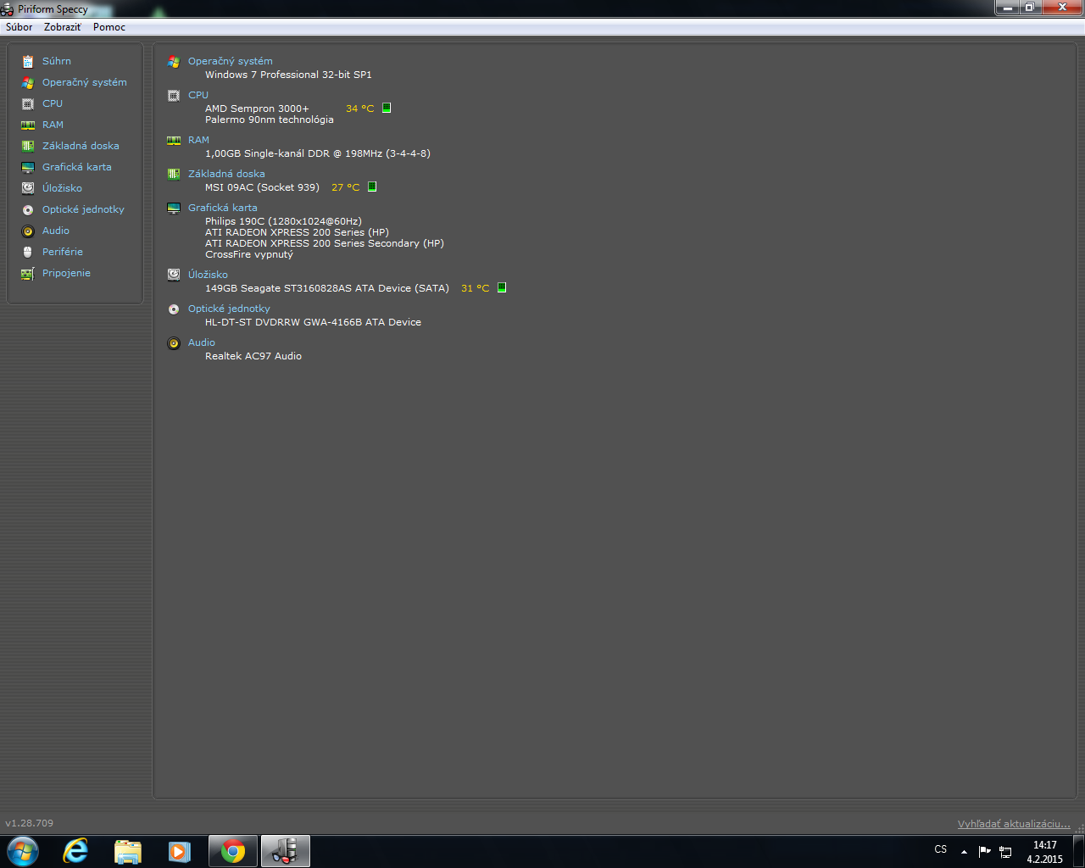
Task: Click motherboard temperature indicator next to 27 °C
Action: [372, 186]
